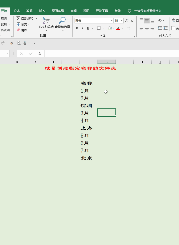Select the cell containing 上海
This screenshot has width=179, height=245.
point(89,128)
